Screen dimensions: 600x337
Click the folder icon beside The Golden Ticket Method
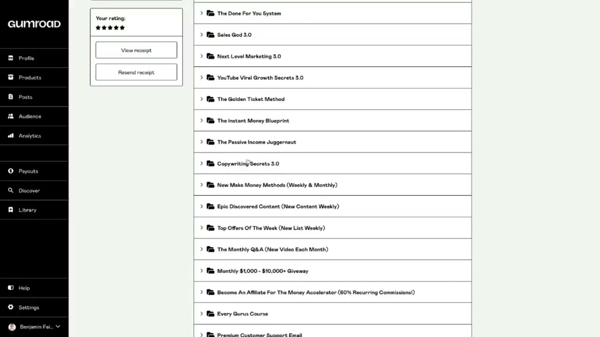(210, 99)
